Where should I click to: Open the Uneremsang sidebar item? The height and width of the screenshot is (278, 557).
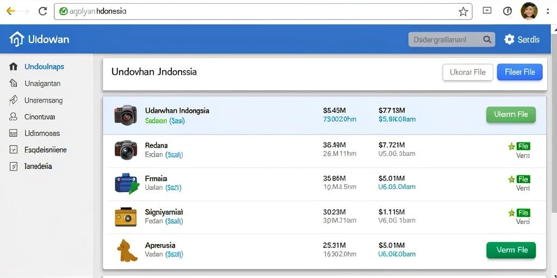(44, 100)
